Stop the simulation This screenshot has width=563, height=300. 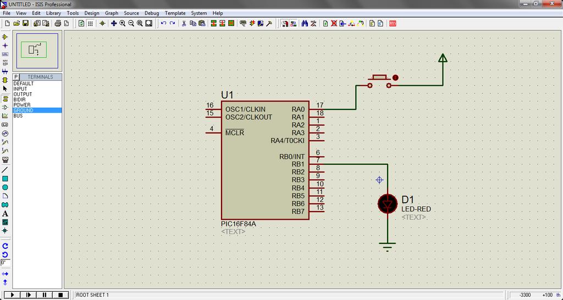(x=60, y=295)
